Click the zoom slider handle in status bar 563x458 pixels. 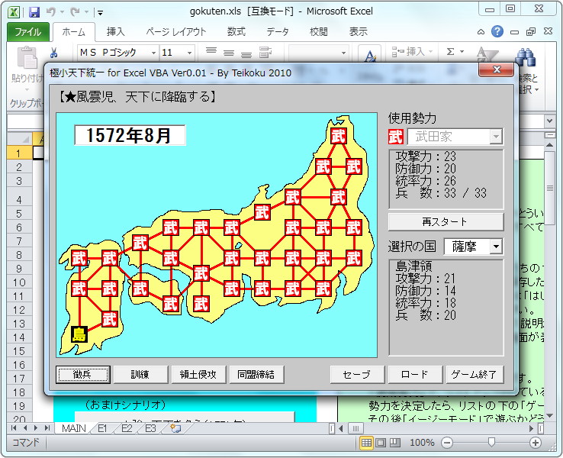(x=491, y=442)
